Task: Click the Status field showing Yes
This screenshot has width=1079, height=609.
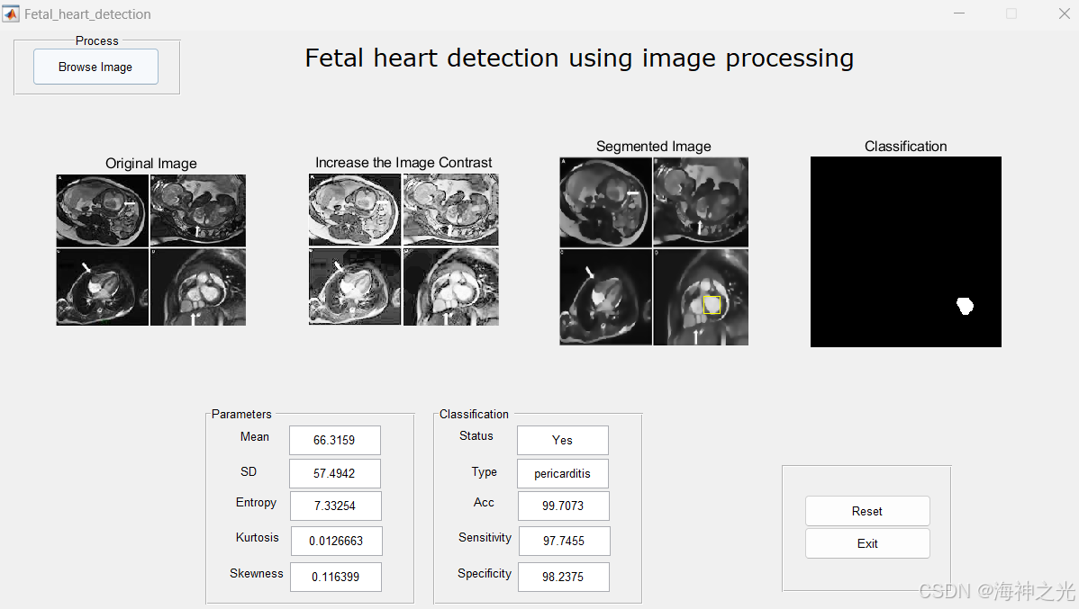Action: [562, 440]
